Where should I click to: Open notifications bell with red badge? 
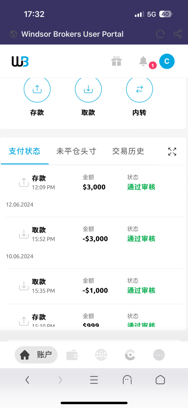pos(144,61)
